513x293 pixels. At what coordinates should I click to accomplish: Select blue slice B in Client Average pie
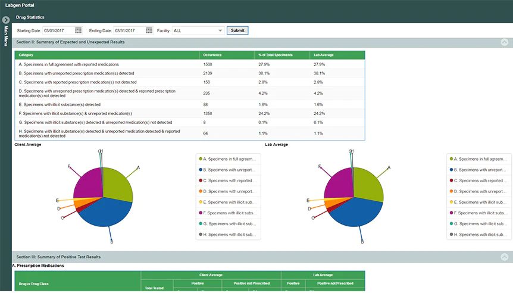pos(105,212)
